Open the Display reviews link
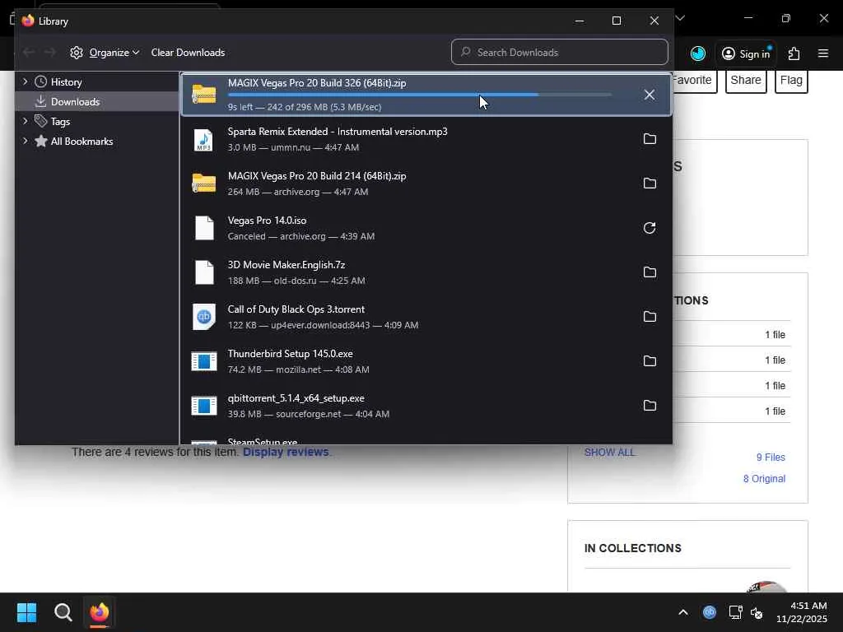The height and width of the screenshot is (632, 843). 286,452
